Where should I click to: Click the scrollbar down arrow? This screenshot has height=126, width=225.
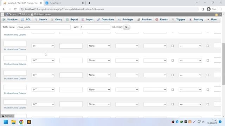[224, 116]
